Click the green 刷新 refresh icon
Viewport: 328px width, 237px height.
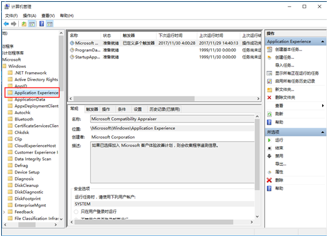click(270, 114)
